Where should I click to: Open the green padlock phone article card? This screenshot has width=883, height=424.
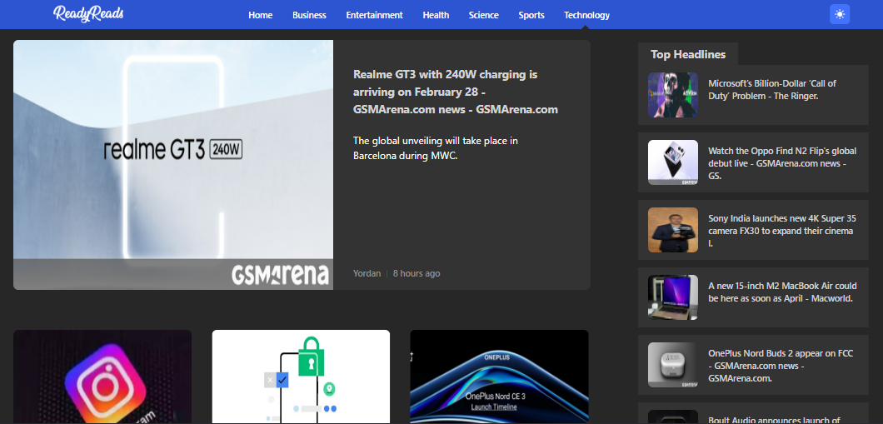coord(301,377)
